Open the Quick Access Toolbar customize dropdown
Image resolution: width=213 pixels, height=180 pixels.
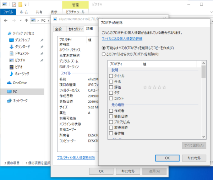[x=26, y=5]
